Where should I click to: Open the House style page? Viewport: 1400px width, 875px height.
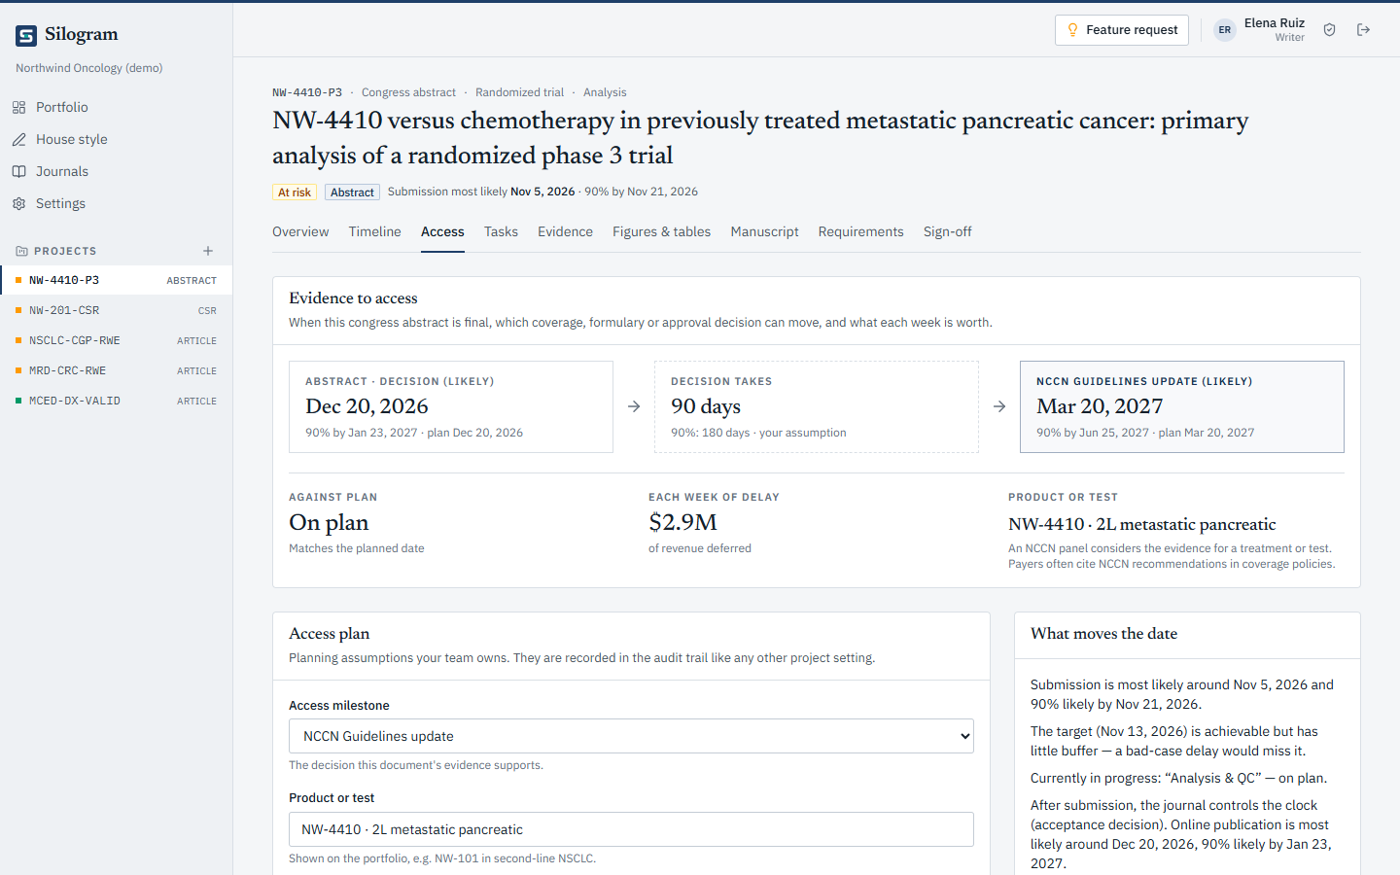tap(116, 139)
